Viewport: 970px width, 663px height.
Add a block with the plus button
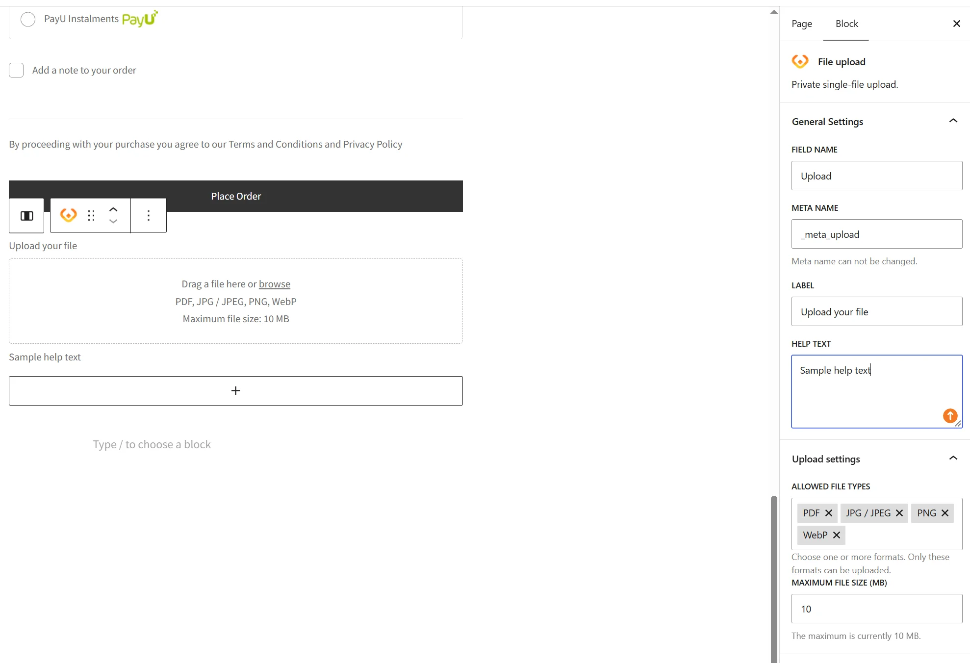click(236, 391)
